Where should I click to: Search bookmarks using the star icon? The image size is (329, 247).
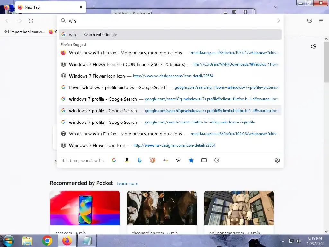click(x=191, y=160)
